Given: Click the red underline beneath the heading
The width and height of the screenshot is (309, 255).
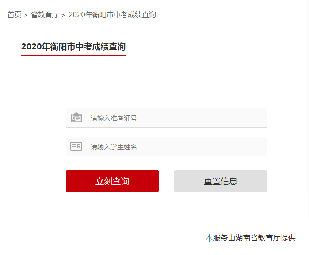Looking at the screenshot, I should [x=73, y=55].
